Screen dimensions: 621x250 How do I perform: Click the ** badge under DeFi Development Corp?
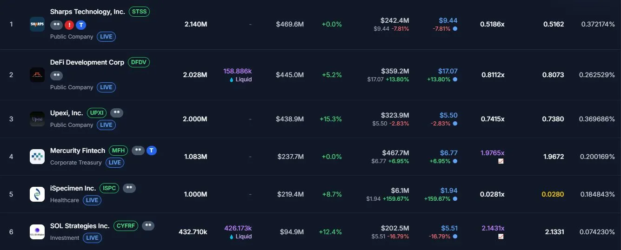(56, 75)
